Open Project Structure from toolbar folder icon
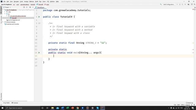This screenshot has width=196, height=110. 189,4
